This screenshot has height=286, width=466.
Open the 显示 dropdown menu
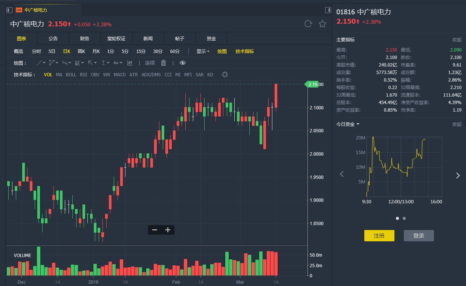tap(203, 51)
